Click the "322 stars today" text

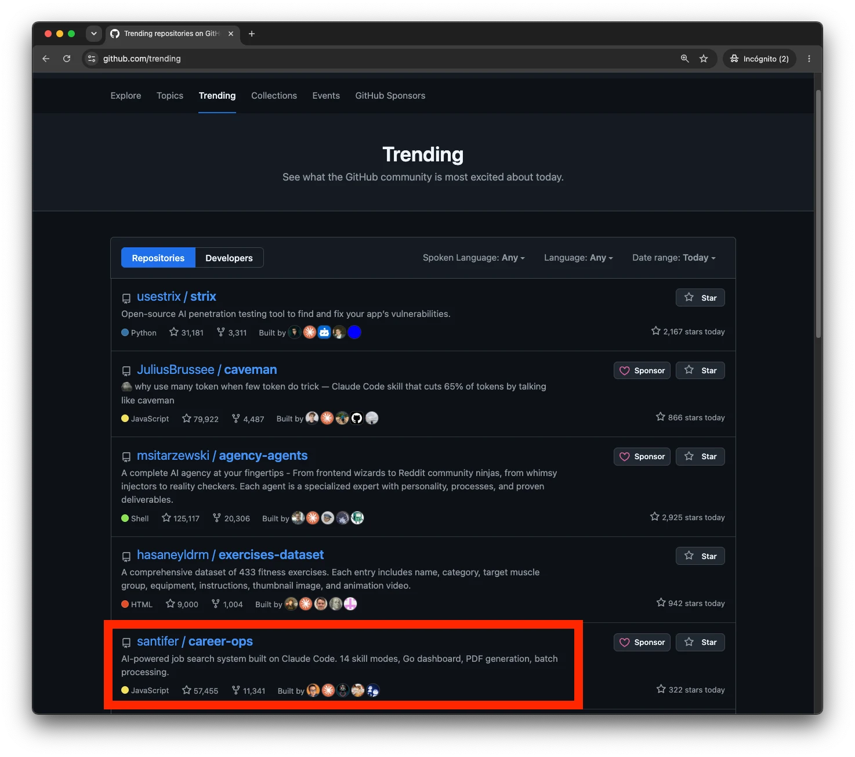[x=690, y=690]
